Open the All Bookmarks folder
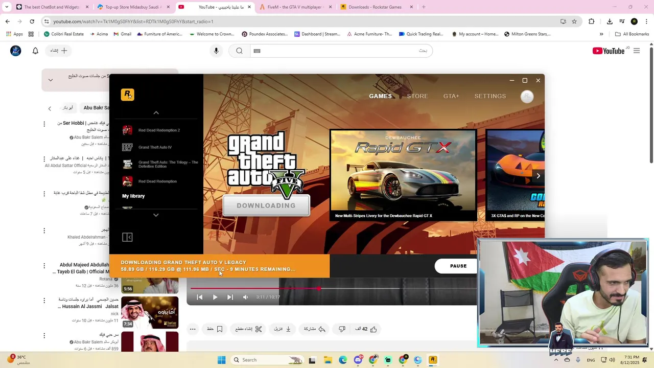Viewport: 654px width, 368px height. (x=632, y=34)
